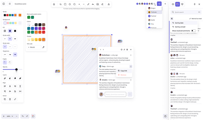Toggle Show resolved comments switch
203x120 pixels.
coord(193,30)
